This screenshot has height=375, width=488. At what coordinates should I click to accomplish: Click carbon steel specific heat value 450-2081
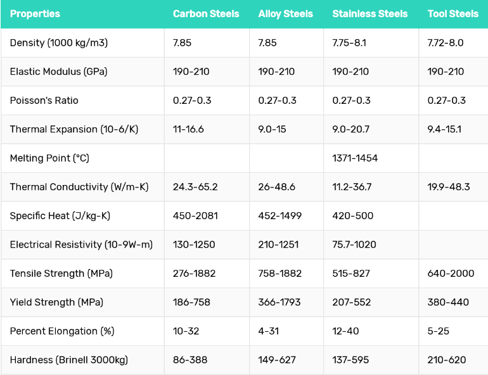[195, 216]
